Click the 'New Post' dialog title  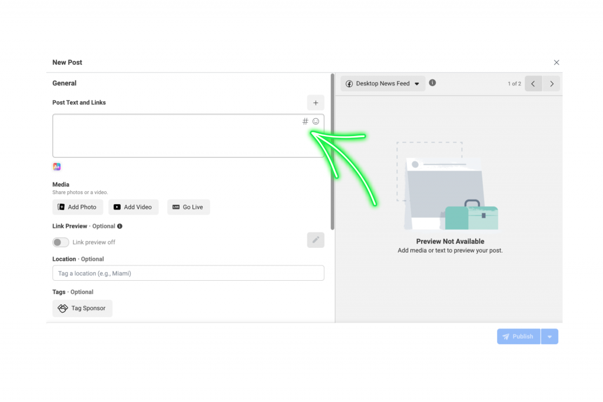(x=67, y=62)
